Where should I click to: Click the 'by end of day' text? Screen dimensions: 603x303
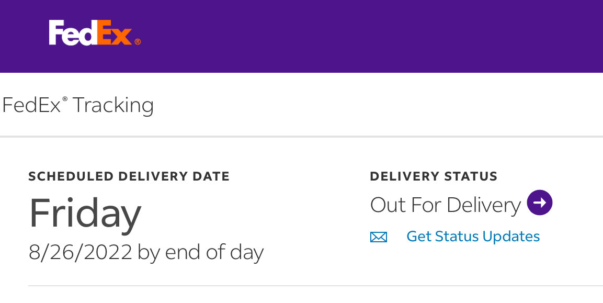[x=200, y=253]
